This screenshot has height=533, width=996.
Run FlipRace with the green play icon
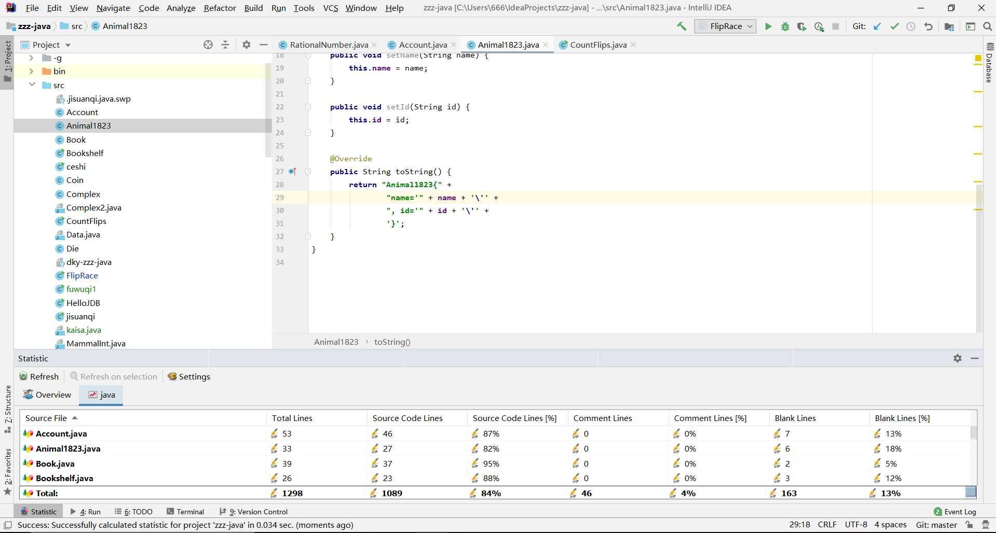pos(768,26)
